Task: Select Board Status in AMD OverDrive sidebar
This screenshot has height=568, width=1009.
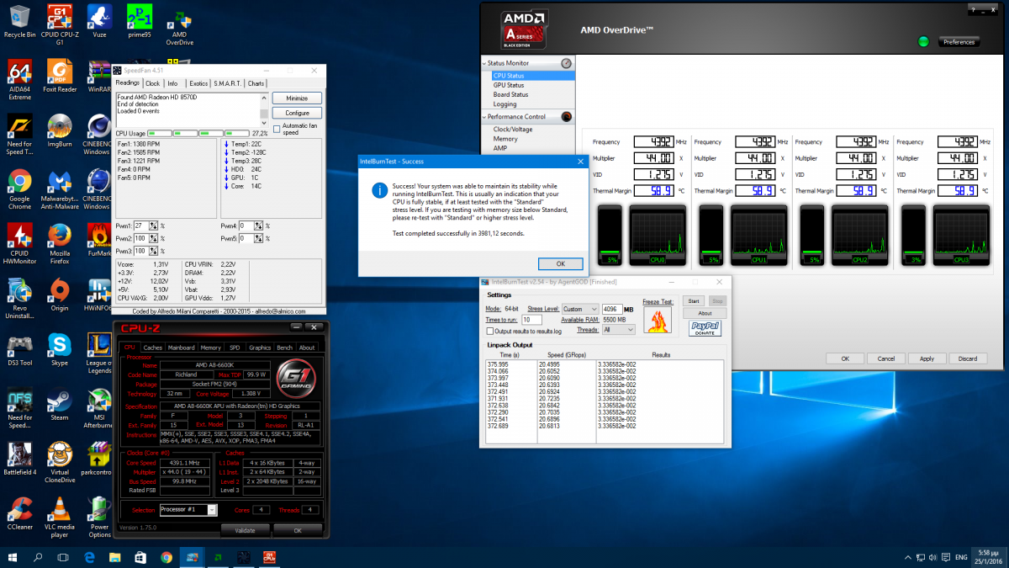Action: coord(510,94)
